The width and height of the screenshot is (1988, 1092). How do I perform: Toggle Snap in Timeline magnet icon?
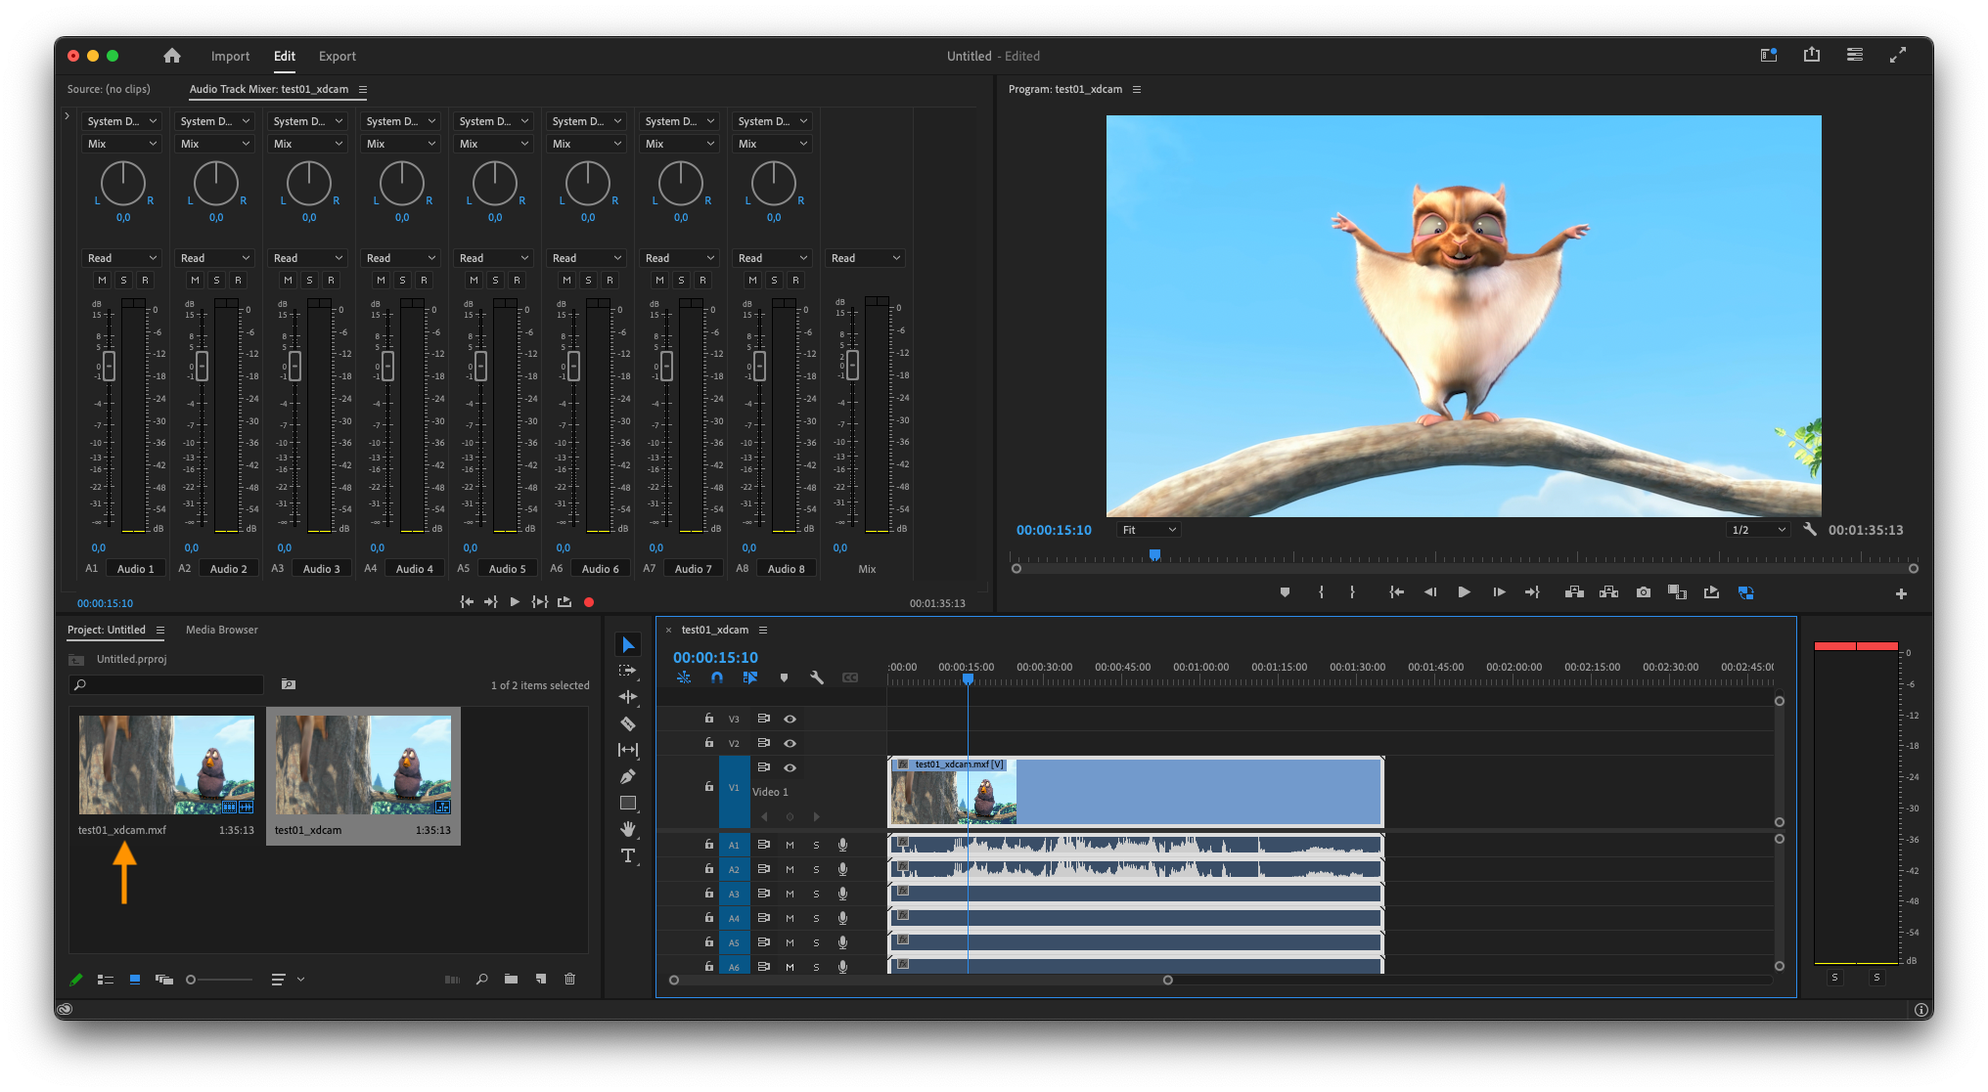click(x=717, y=677)
